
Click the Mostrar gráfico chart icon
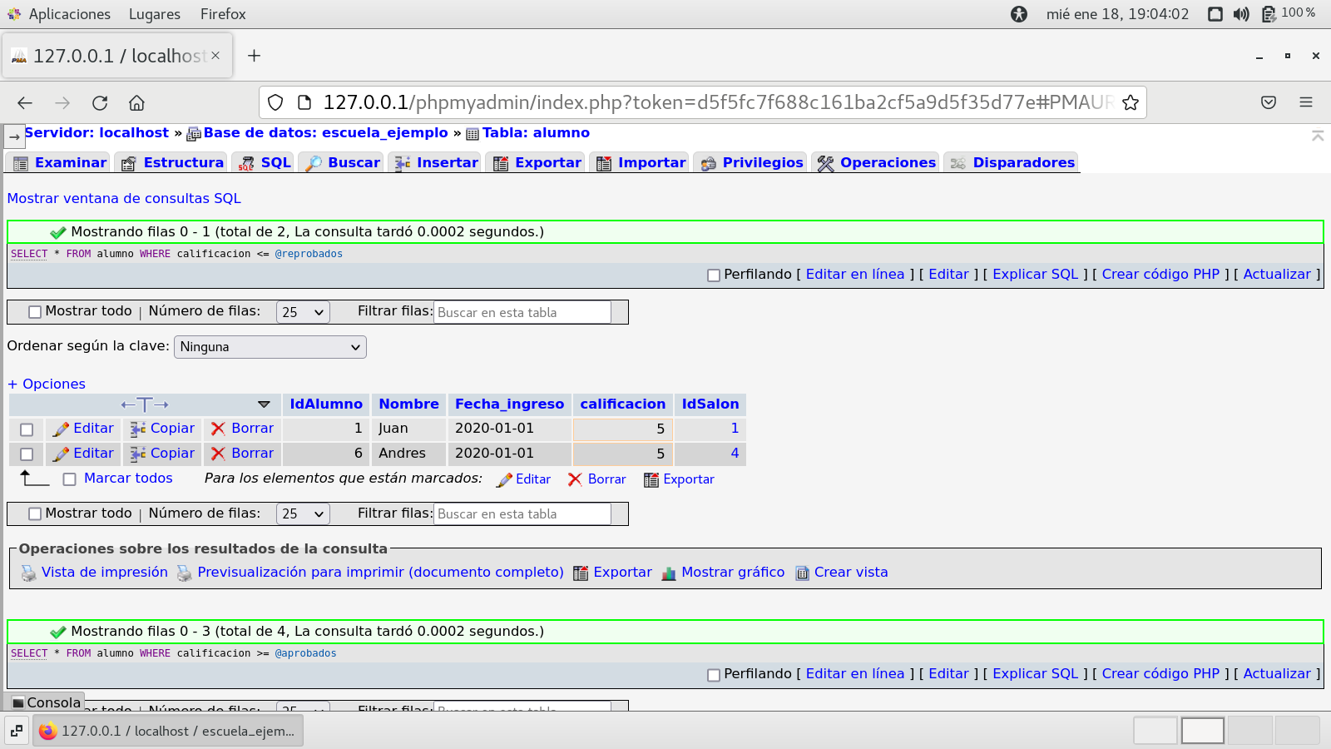[x=669, y=573]
